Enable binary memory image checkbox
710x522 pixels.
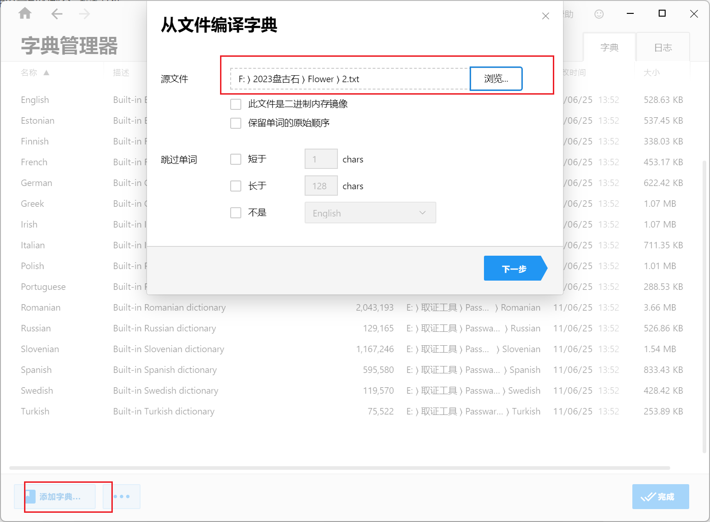[236, 104]
